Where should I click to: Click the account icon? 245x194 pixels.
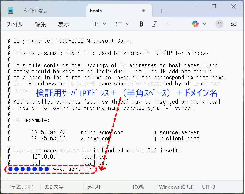[219, 24]
